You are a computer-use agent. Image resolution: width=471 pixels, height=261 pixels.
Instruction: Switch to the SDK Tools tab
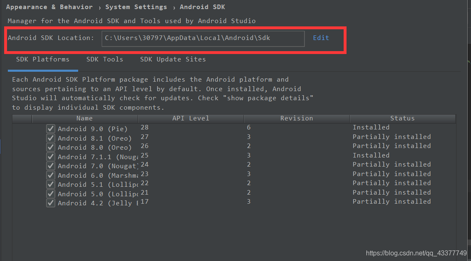coord(105,59)
